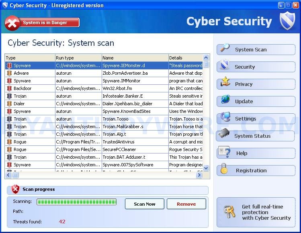This screenshot has width=301, height=233.
Task: Click the Registration padlock icon
Action: [224, 168]
